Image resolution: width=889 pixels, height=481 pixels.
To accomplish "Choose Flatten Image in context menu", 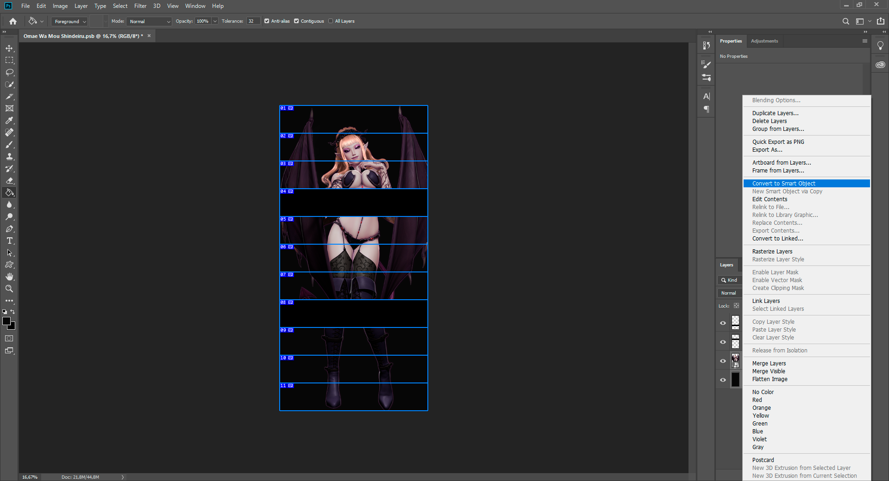I will 807,379.
